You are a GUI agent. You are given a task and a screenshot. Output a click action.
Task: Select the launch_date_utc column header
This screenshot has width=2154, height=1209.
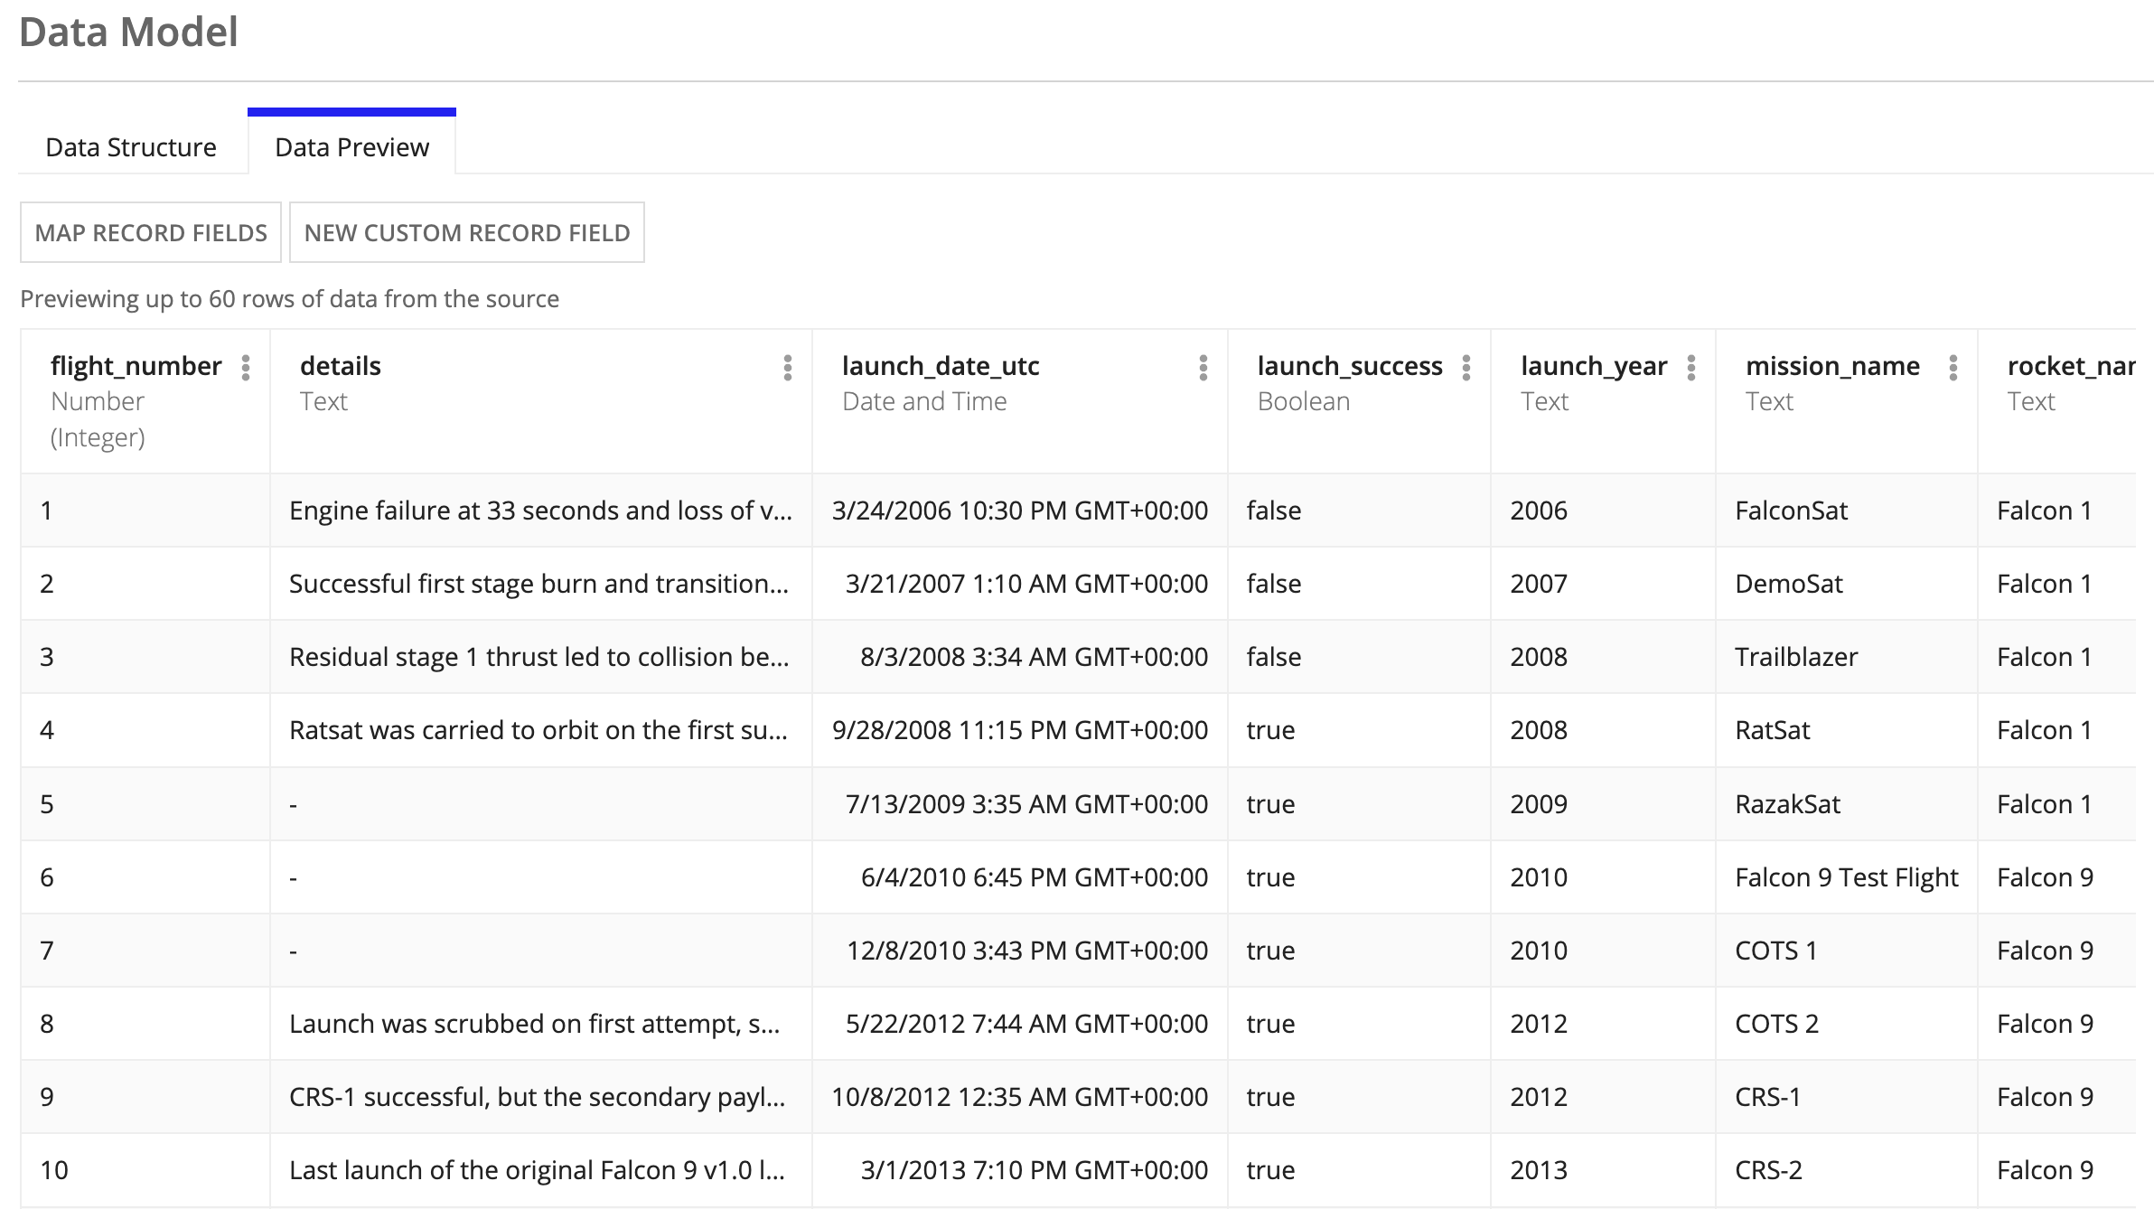(x=1020, y=401)
